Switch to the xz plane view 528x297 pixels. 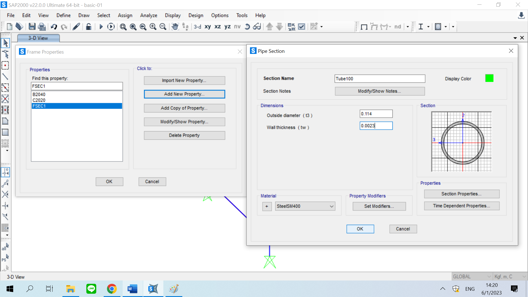click(218, 27)
